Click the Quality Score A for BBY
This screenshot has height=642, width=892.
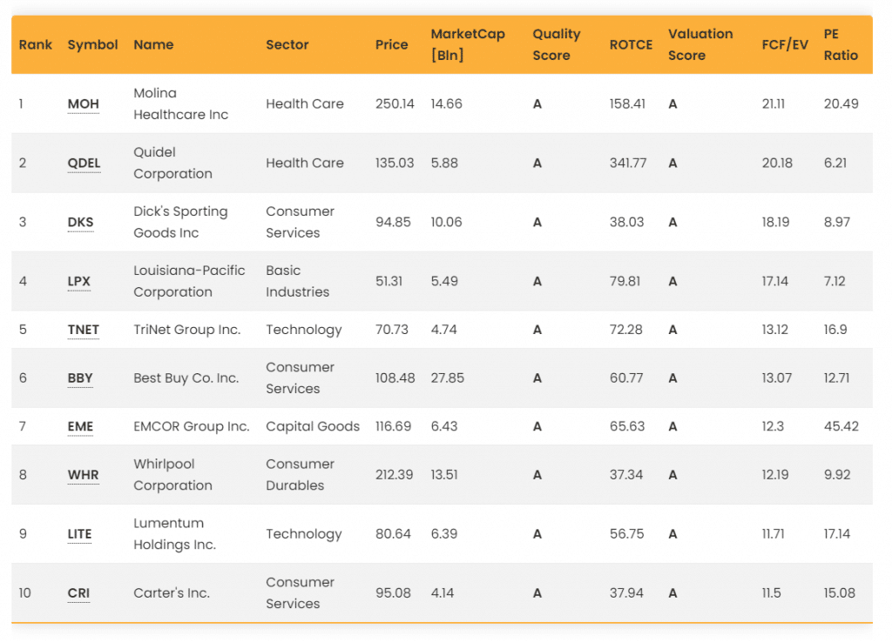(537, 378)
